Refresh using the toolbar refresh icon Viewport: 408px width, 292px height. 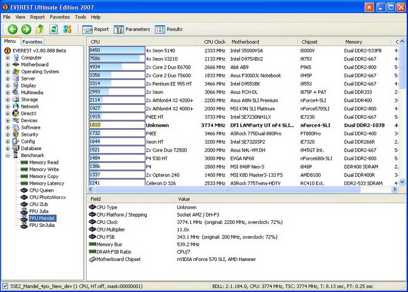pos(54,29)
